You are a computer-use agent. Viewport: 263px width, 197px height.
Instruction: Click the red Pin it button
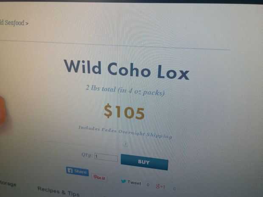[99, 177]
